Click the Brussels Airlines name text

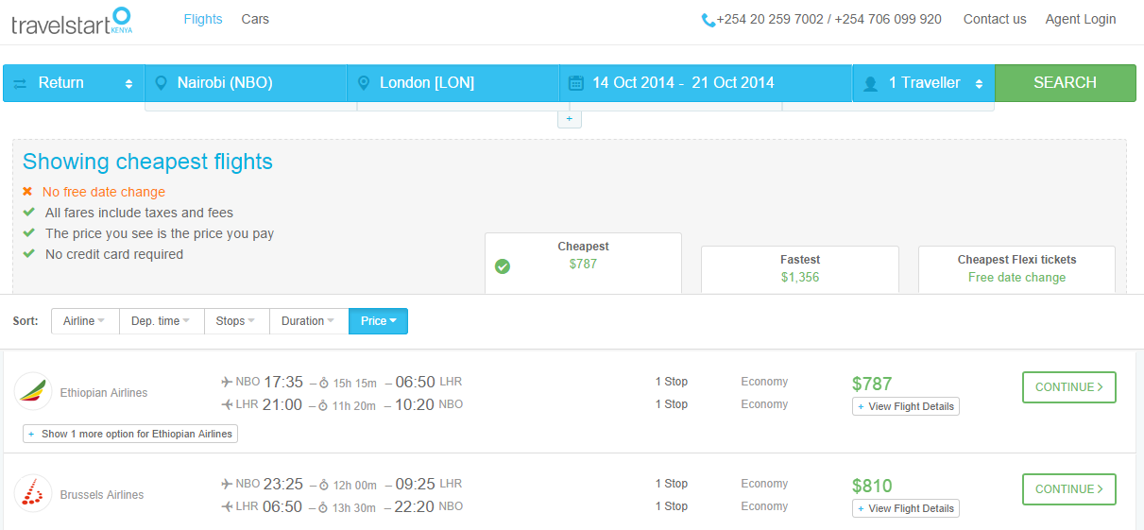coord(102,495)
